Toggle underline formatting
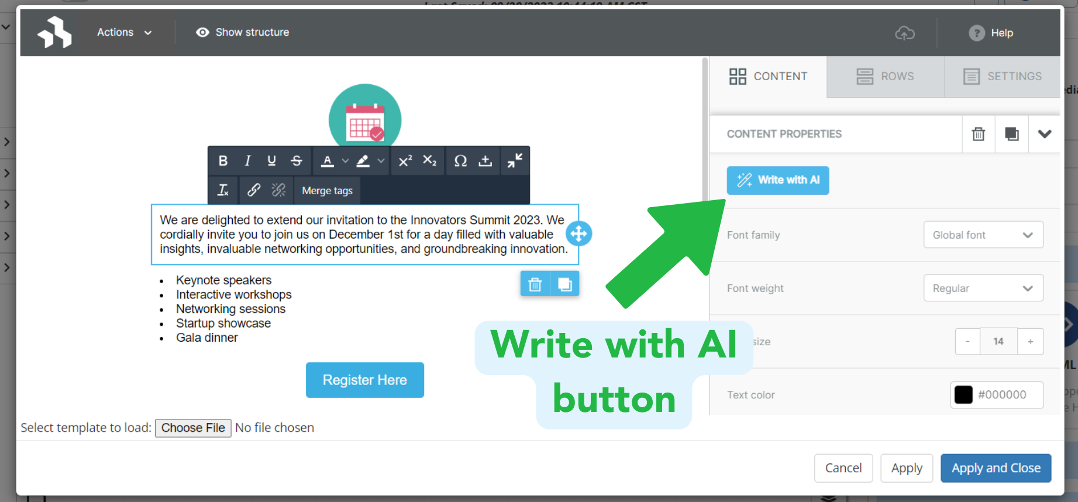The width and height of the screenshot is (1078, 502). 271,161
